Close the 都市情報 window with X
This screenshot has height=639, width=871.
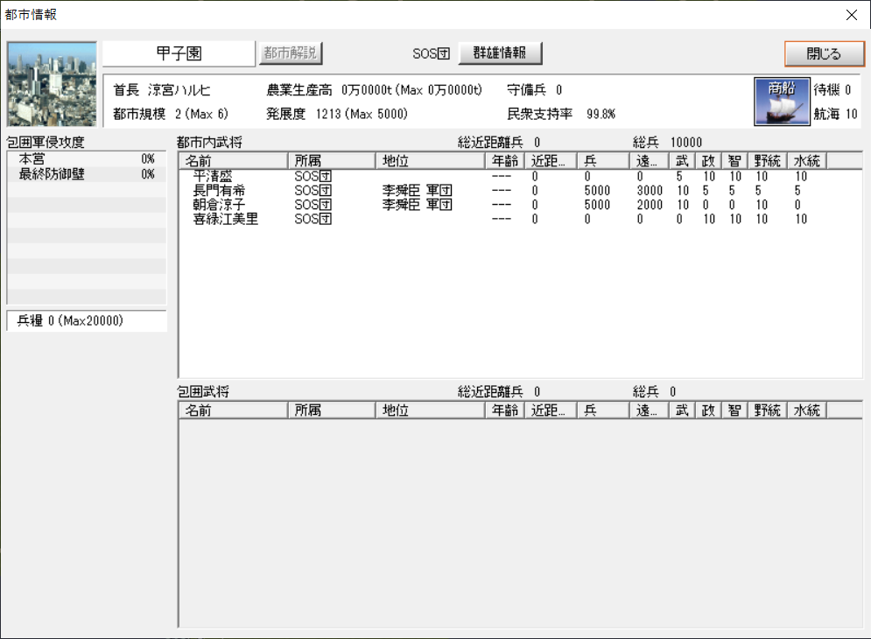pos(851,14)
